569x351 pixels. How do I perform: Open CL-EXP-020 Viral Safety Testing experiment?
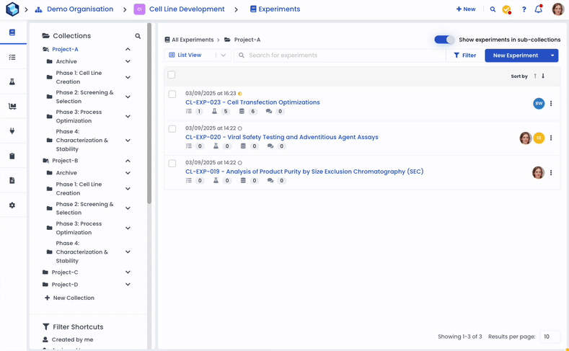[282, 137]
